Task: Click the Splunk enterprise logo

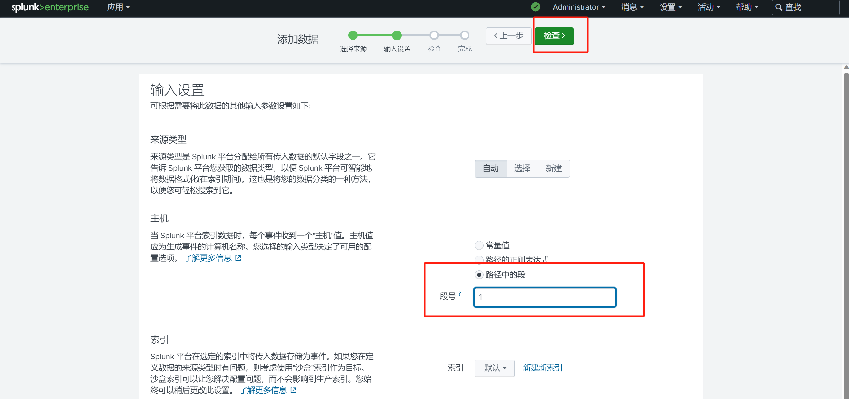Action: [50, 7]
